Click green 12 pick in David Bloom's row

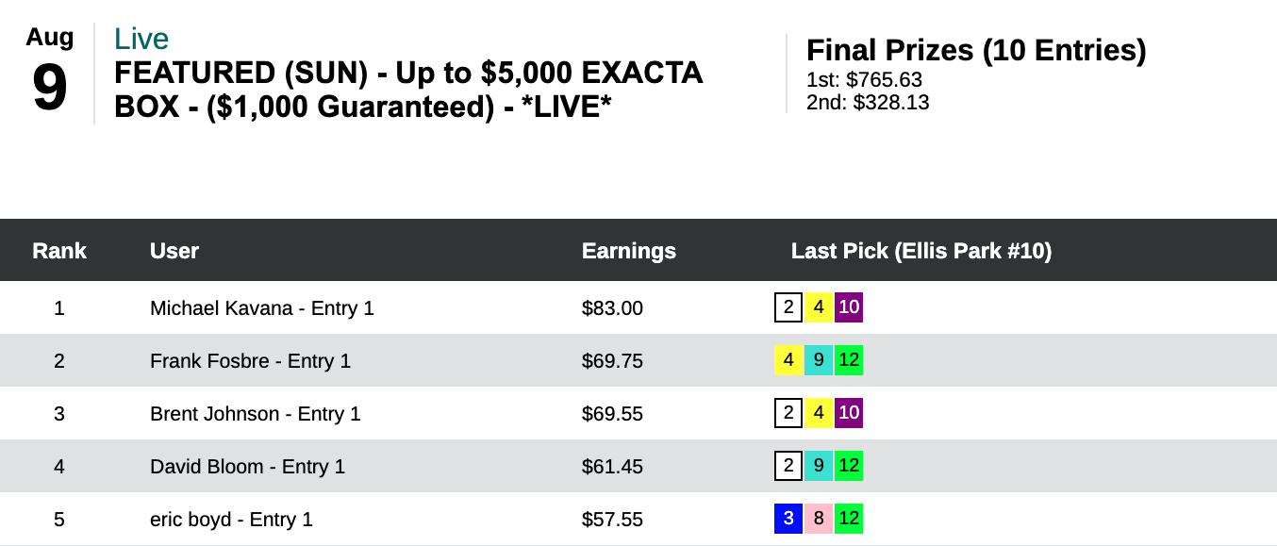click(x=849, y=466)
